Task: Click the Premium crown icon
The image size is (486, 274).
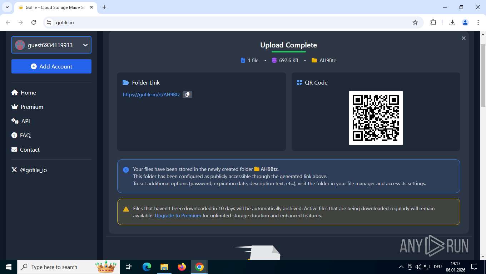Action: pos(15,107)
